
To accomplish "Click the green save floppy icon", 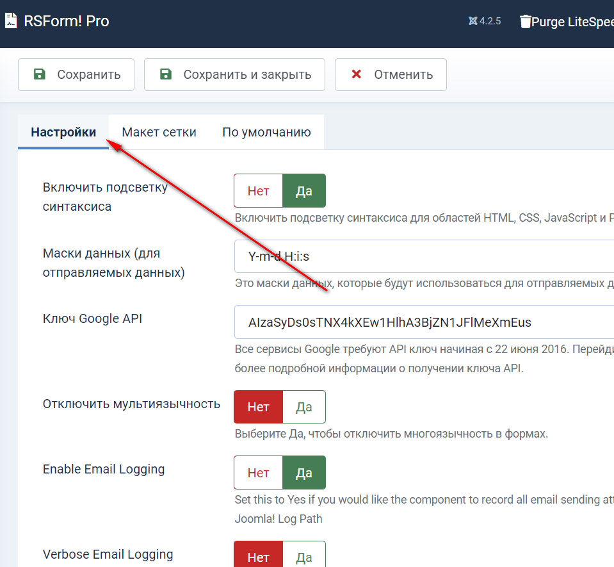I will (x=40, y=74).
